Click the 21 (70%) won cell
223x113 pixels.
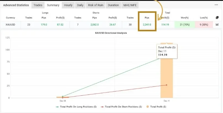click(185, 25)
